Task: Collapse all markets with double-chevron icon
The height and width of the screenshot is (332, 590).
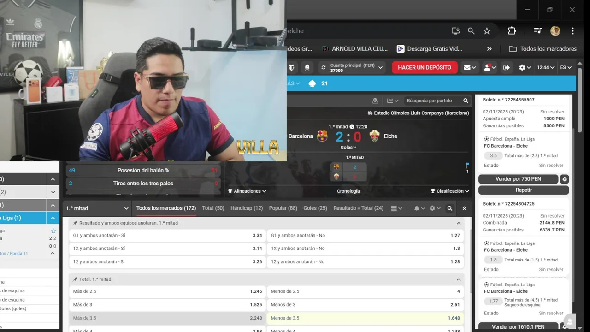Action: tap(464, 208)
